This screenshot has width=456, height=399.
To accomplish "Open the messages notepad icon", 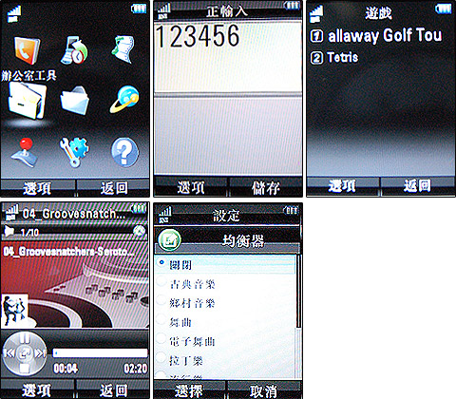I will pos(123,49).
